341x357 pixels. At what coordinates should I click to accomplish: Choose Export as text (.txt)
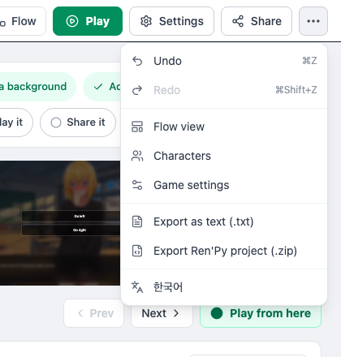(224, 222)
